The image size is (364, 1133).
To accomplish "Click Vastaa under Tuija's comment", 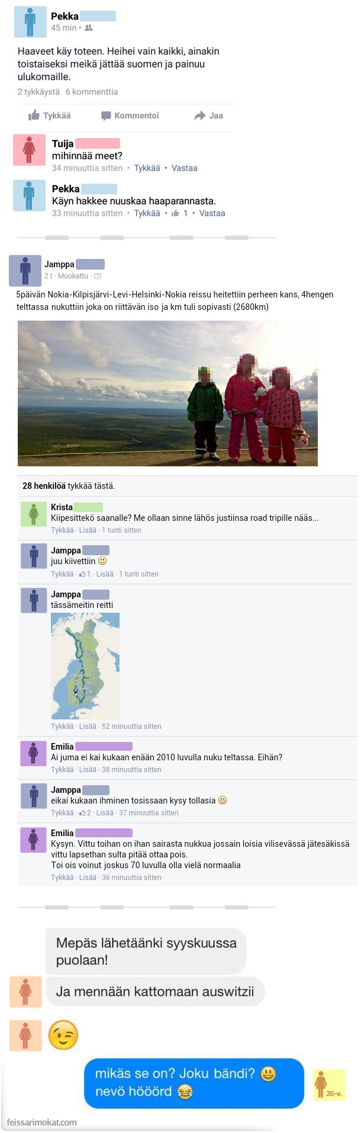I will pyautogui.click(x=185, y=168).
